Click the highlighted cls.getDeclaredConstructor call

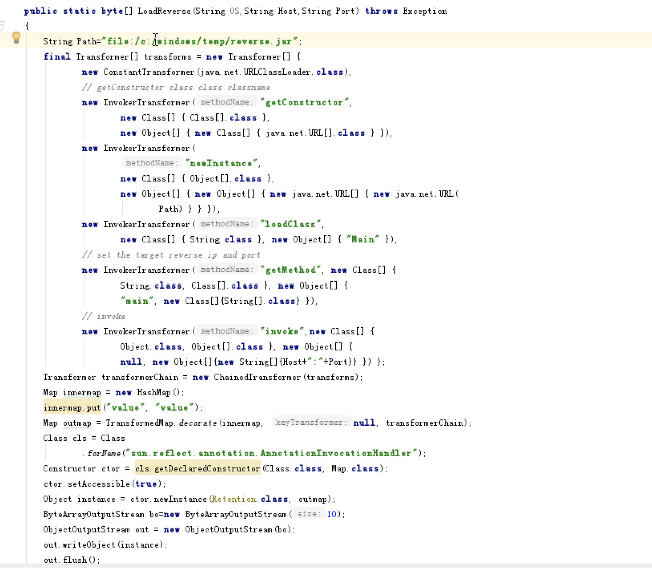(197, 469)
